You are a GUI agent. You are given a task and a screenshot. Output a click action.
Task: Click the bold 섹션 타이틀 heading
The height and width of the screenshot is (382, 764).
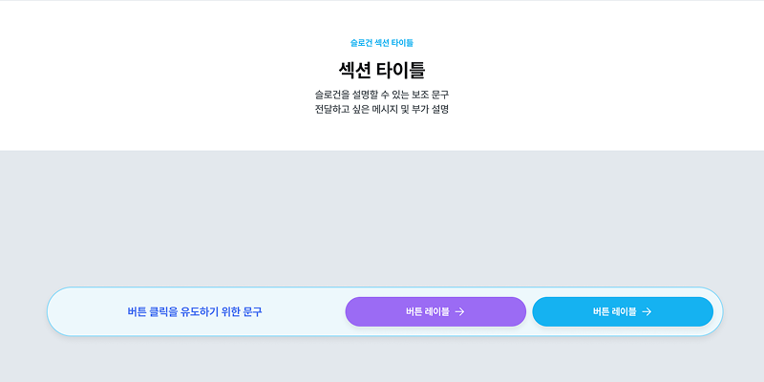pyautogui.click(x=382, y=70)
